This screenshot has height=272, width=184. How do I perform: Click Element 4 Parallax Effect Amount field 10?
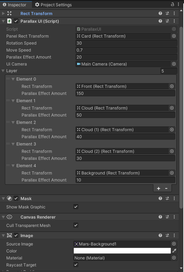[x=125, y=180]
